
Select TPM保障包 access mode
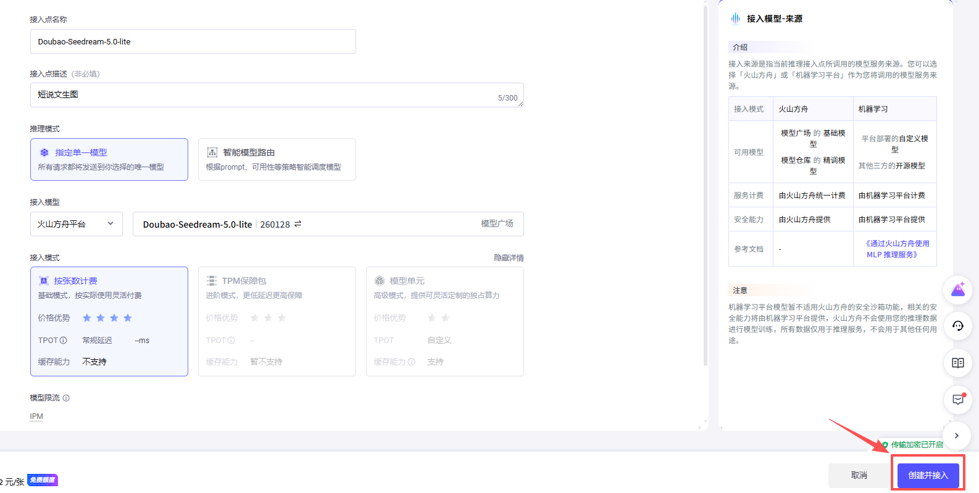click(x=277, y=321)
